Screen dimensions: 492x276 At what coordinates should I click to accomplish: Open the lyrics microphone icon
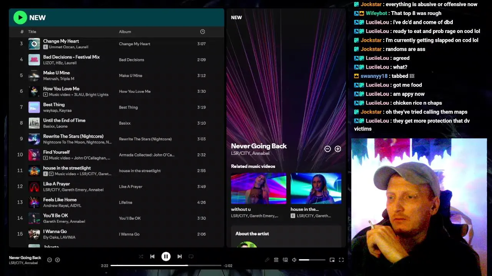pos(267,260)
